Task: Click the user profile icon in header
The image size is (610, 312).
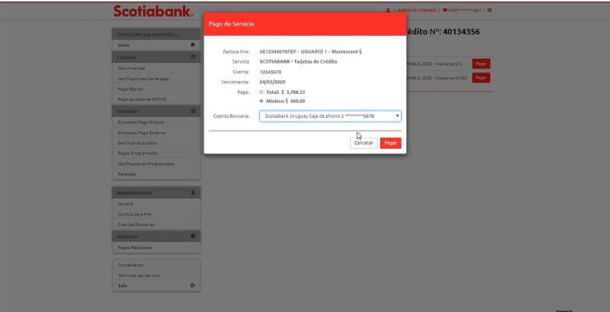Action: (x=388, y=10)
